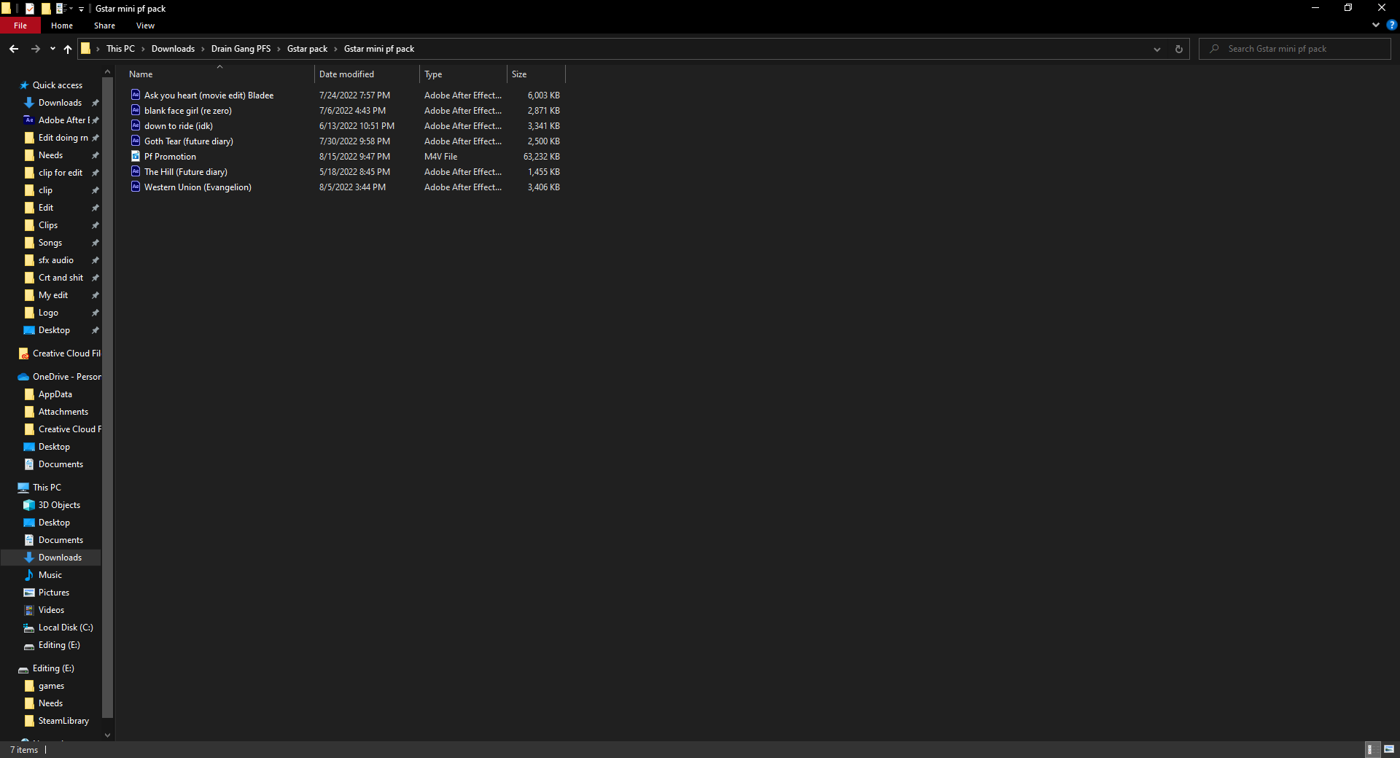Select Western Union (Evangelion) file
Screen dimensions: 1400x758
(198, 187)
